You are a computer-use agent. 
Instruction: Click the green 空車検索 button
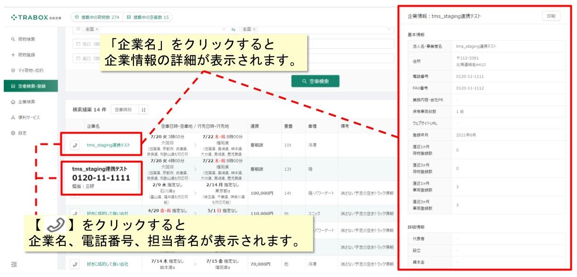tap(315, 81)
